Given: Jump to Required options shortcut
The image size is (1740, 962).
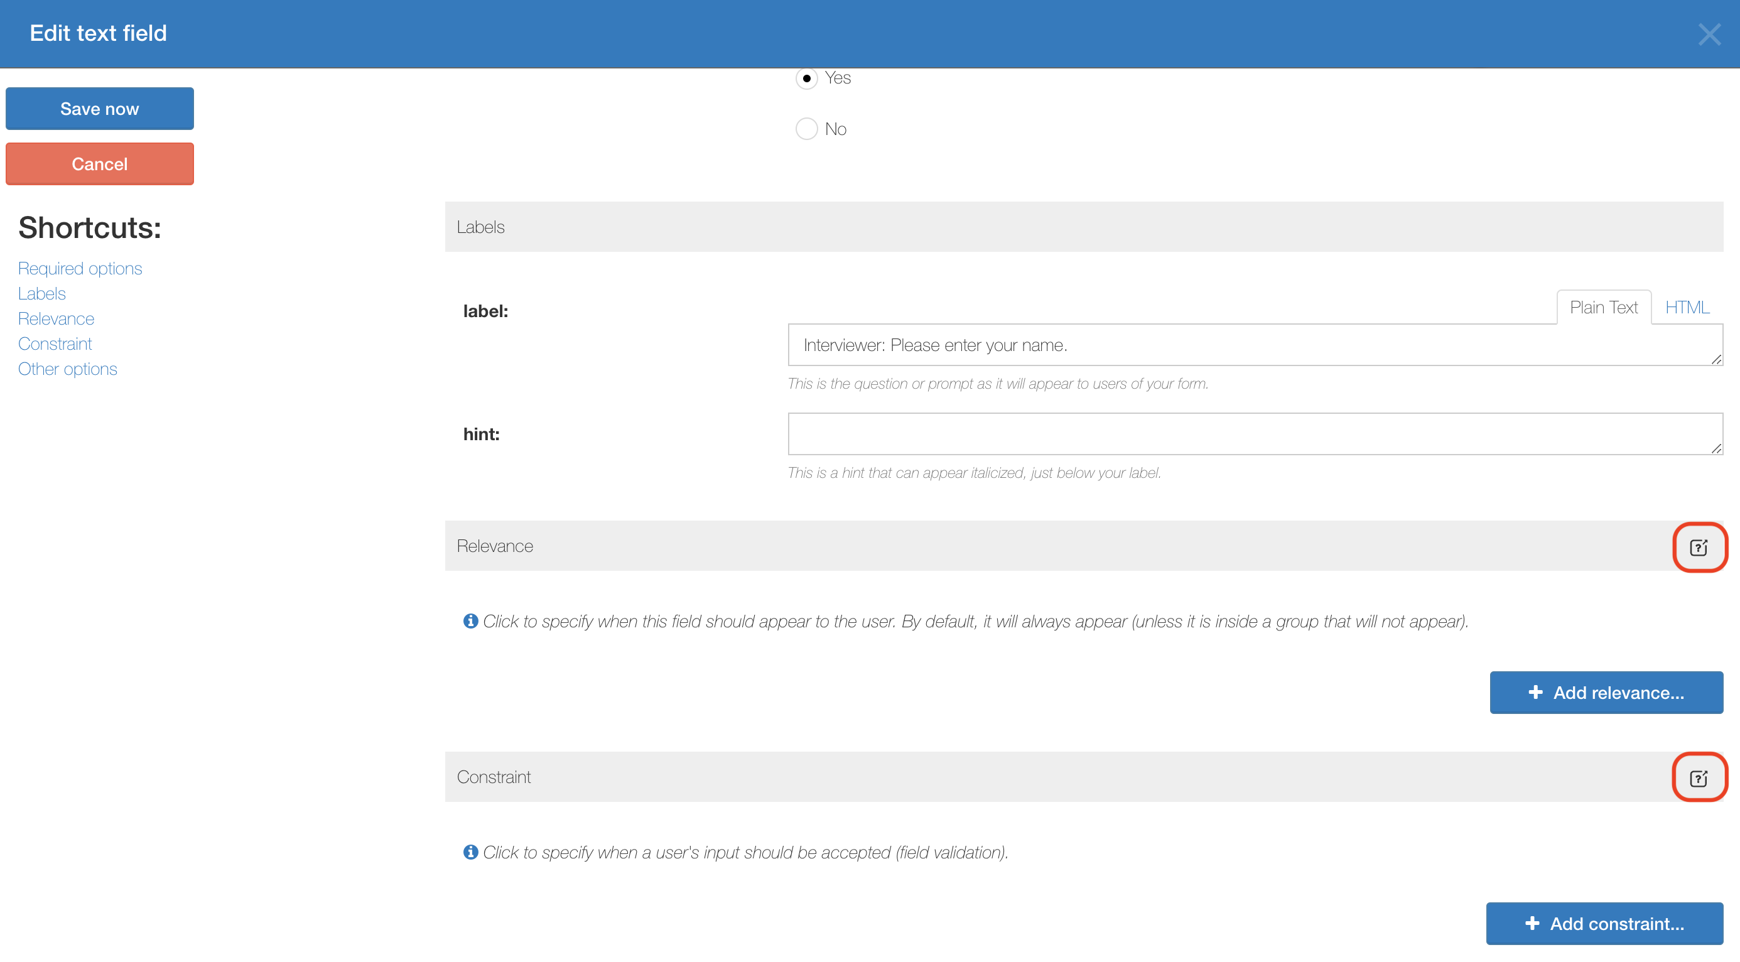Looking at the screenshot, I should coord(80,268).
